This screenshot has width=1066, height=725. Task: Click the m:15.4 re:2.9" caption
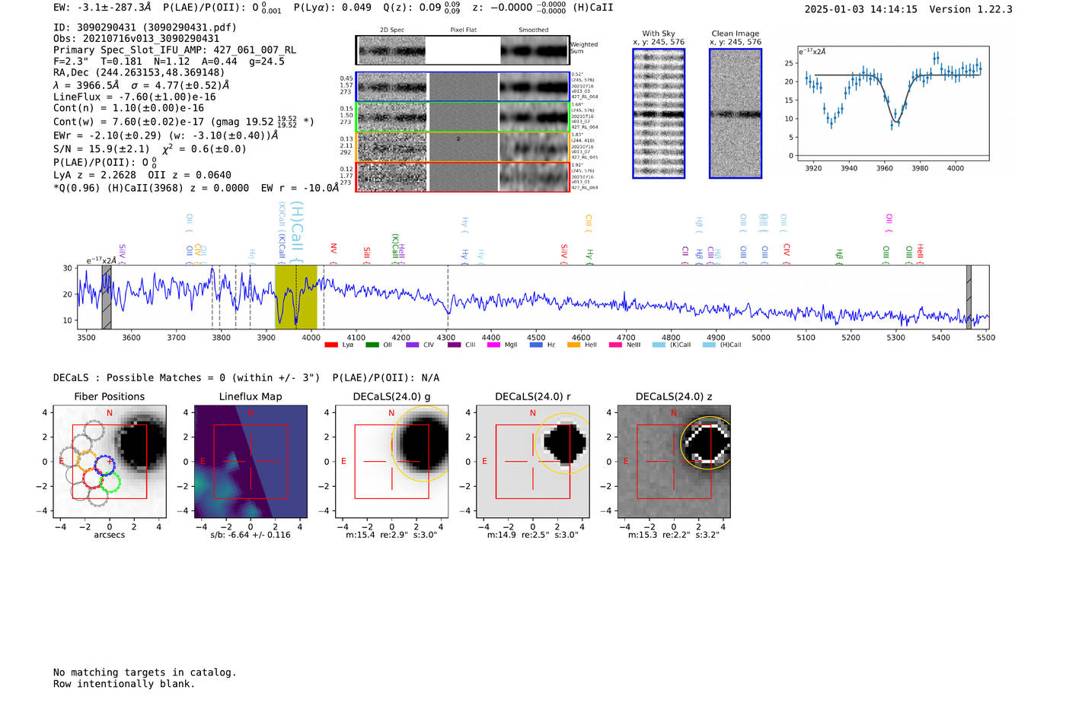391,535
